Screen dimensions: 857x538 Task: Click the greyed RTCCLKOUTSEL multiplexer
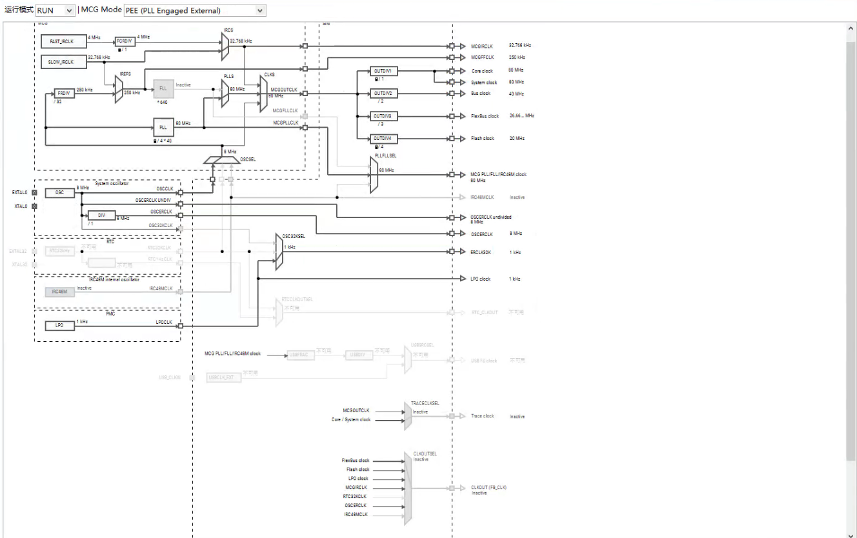tap(279, 313)
